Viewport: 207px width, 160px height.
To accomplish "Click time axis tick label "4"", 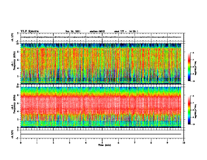I will click(86, 143).
